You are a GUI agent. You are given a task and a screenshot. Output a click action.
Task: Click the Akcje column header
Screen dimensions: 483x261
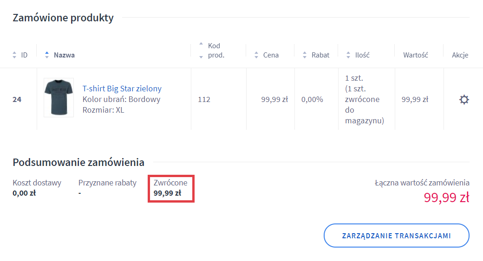460,55
